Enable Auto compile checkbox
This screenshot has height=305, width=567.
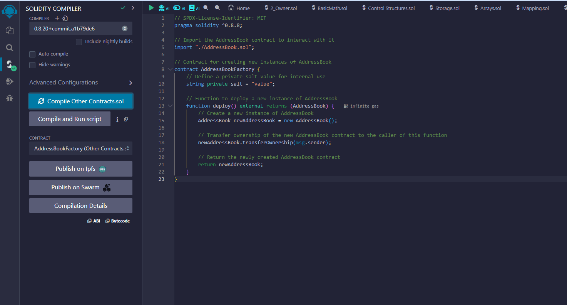[x=32, y=54]
